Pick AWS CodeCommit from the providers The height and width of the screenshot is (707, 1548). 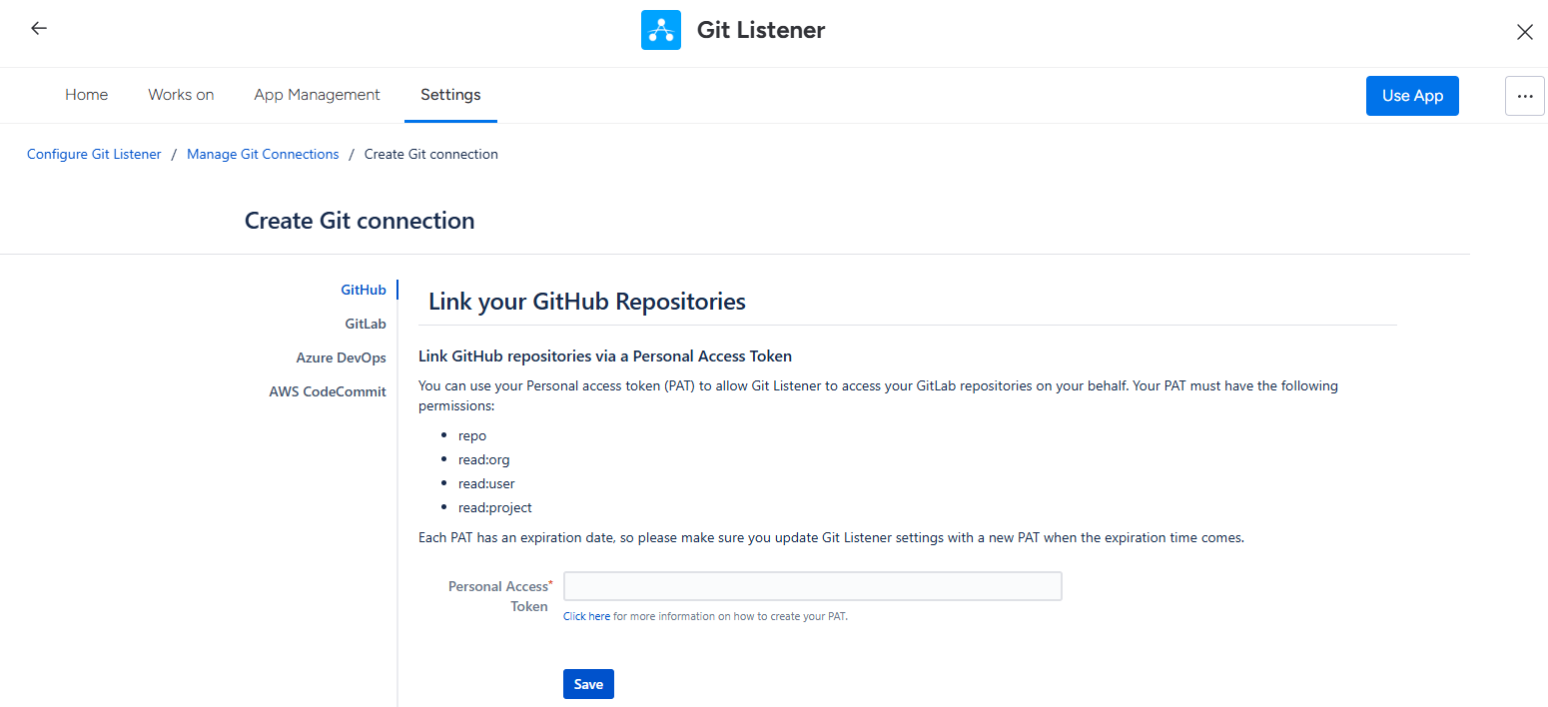point(328,391)
